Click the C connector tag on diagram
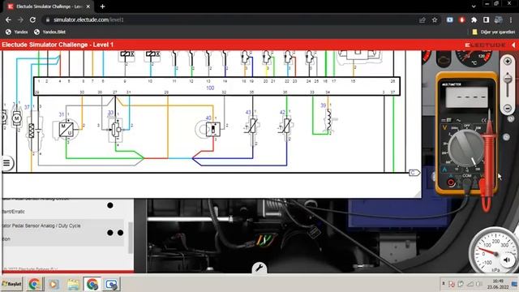 [414, 173]
